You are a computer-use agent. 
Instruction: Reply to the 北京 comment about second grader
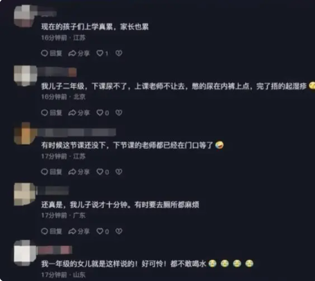(x=52, y=113)
